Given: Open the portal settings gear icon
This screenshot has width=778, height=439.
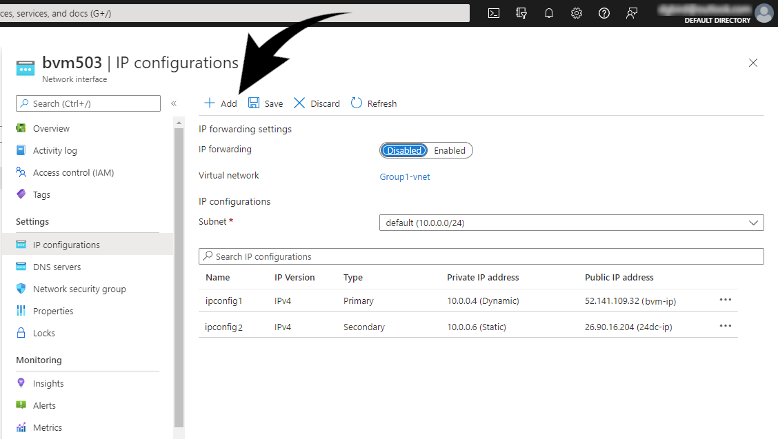Looking at the screenshot, I should [x=576, y=12].
